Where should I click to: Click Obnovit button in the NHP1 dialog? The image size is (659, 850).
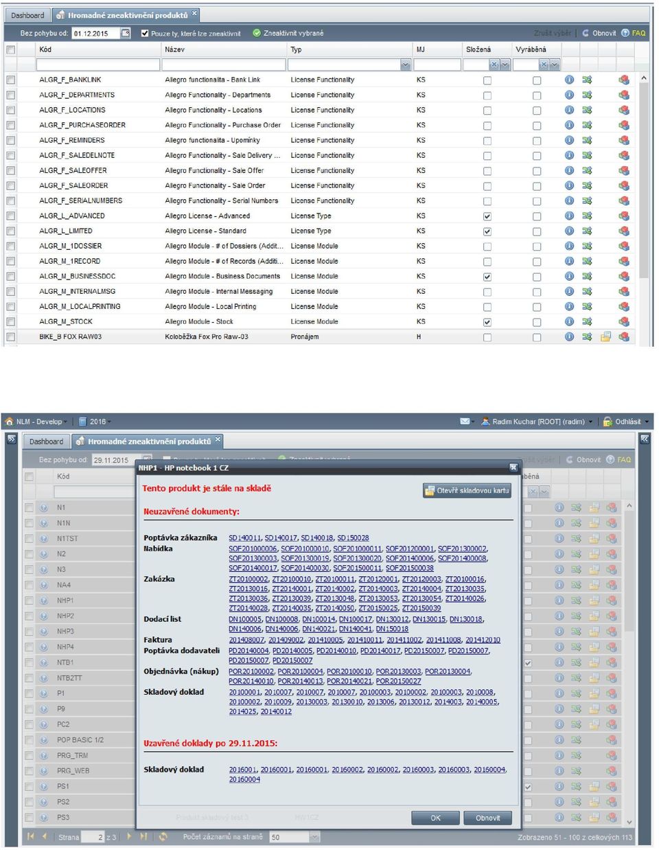click(487, 818)
